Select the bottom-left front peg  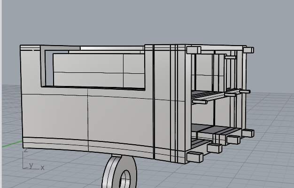tap(194, 157)
